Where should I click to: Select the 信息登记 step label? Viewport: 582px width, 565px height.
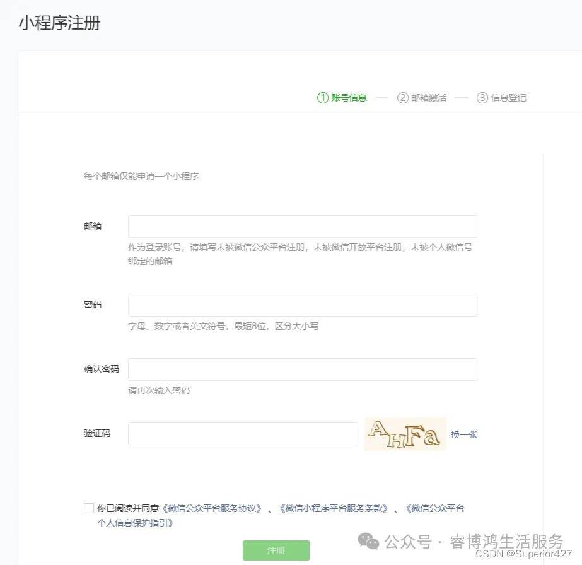(508, 98)
